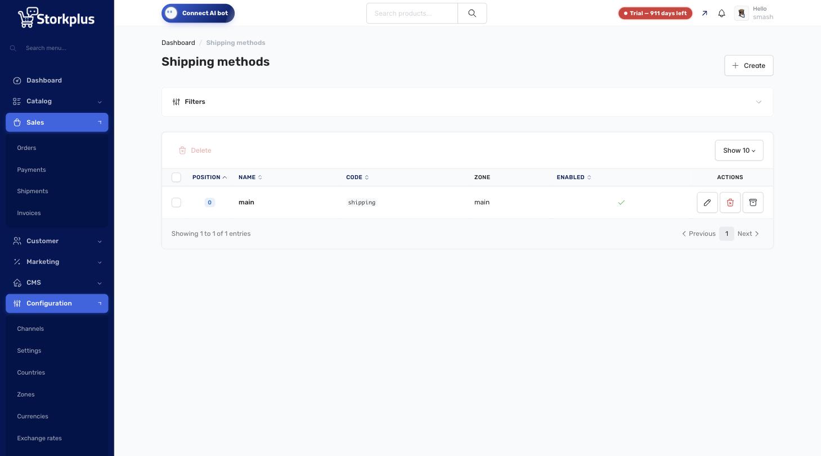Click the red delete icon in main row
This screenshot has width=821, height=456.
(730, 202)
